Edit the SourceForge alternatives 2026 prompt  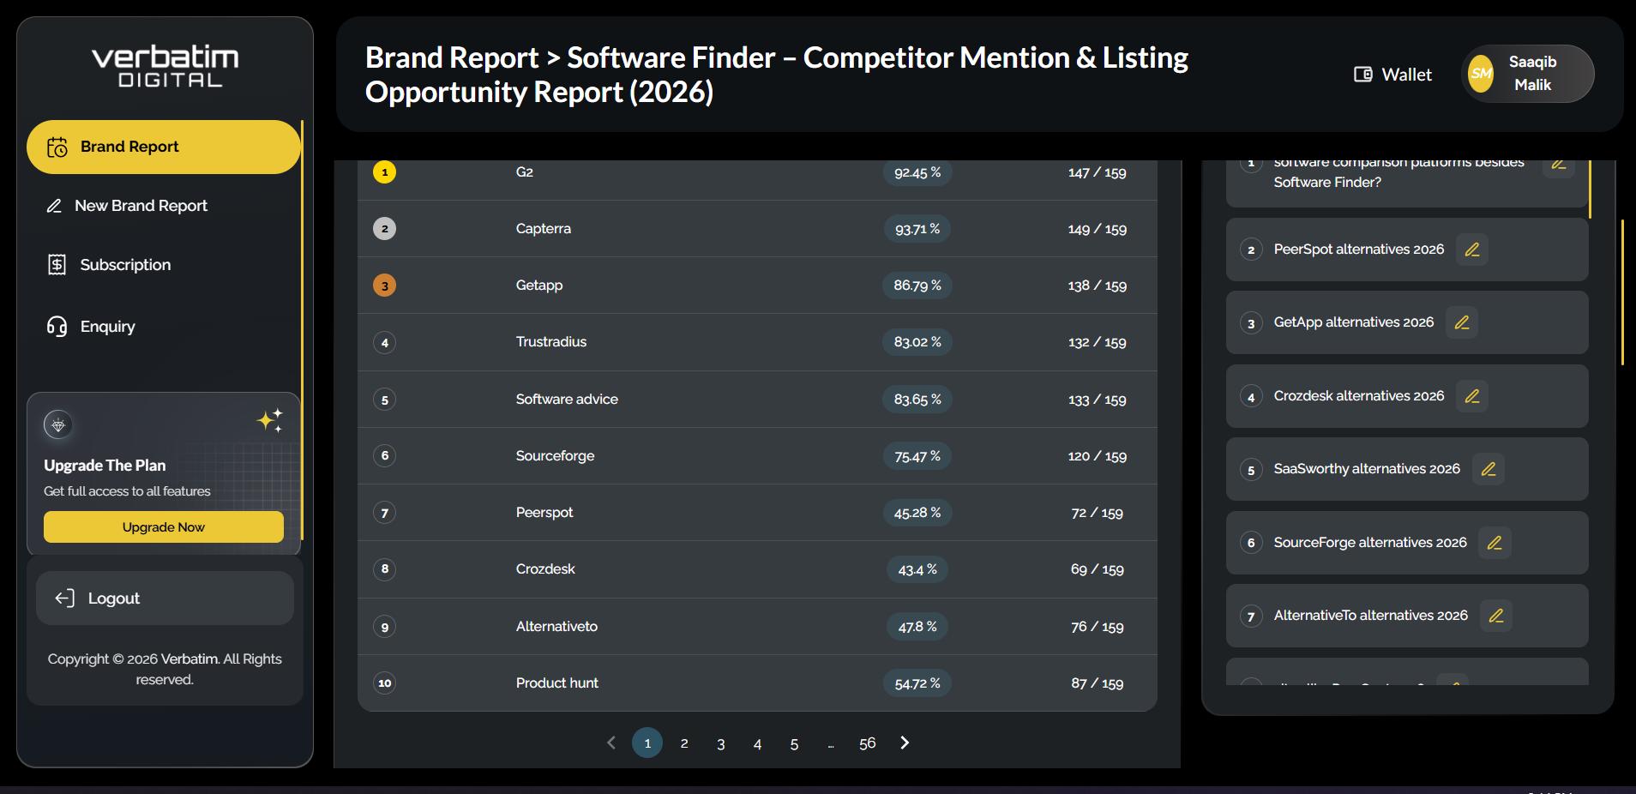(1495, 543)
